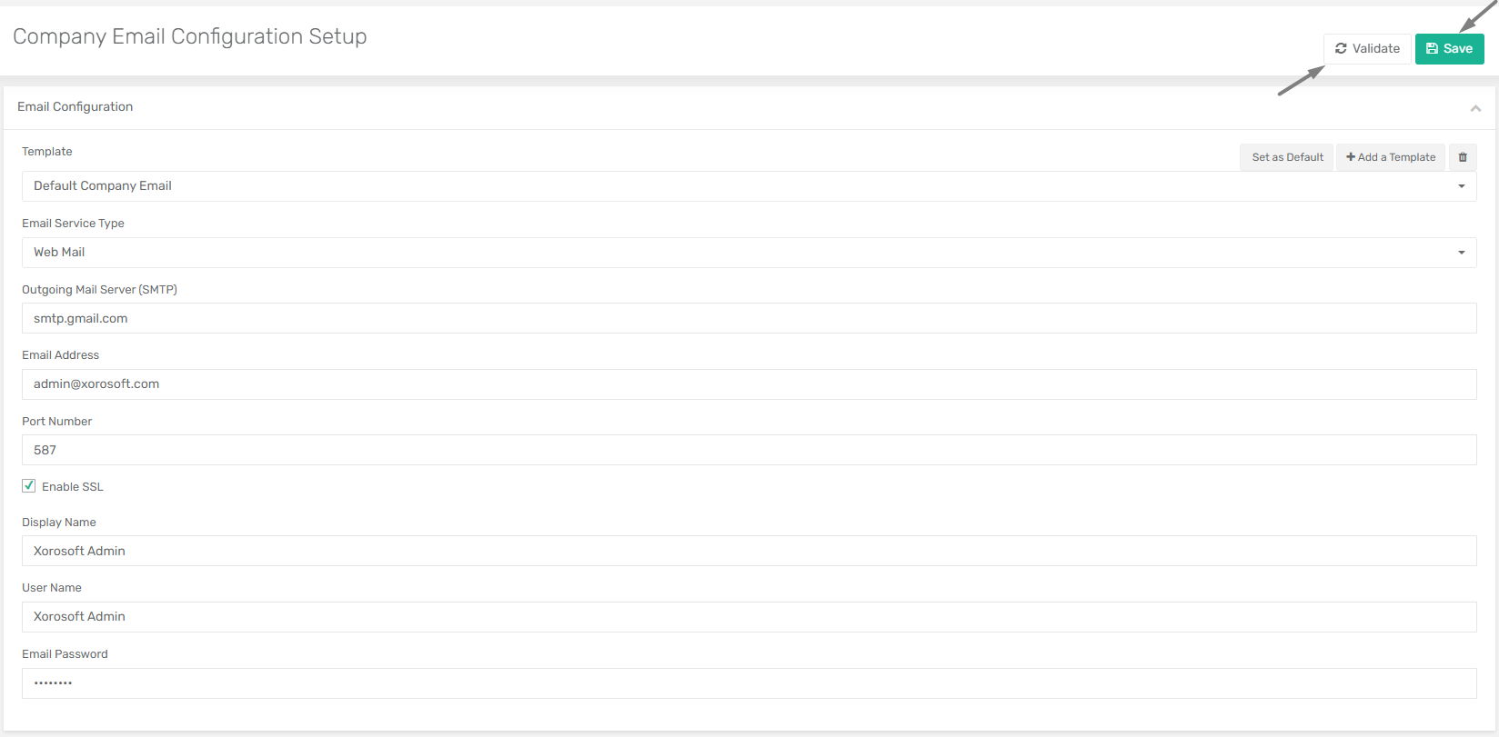Image resolution: width=1499 pixels, height=737 pixels.
Task: Collapse the Email Configuration panel chevron
Action: coord(1475,108)
